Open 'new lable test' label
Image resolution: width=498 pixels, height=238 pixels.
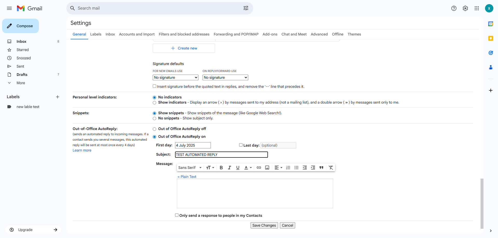[28, 107]
